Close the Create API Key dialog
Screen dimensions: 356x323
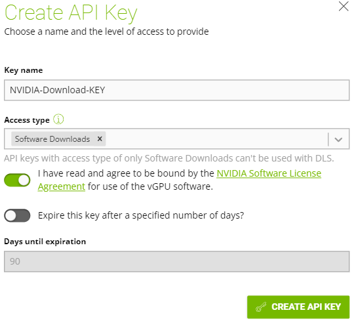coord(344,6)
